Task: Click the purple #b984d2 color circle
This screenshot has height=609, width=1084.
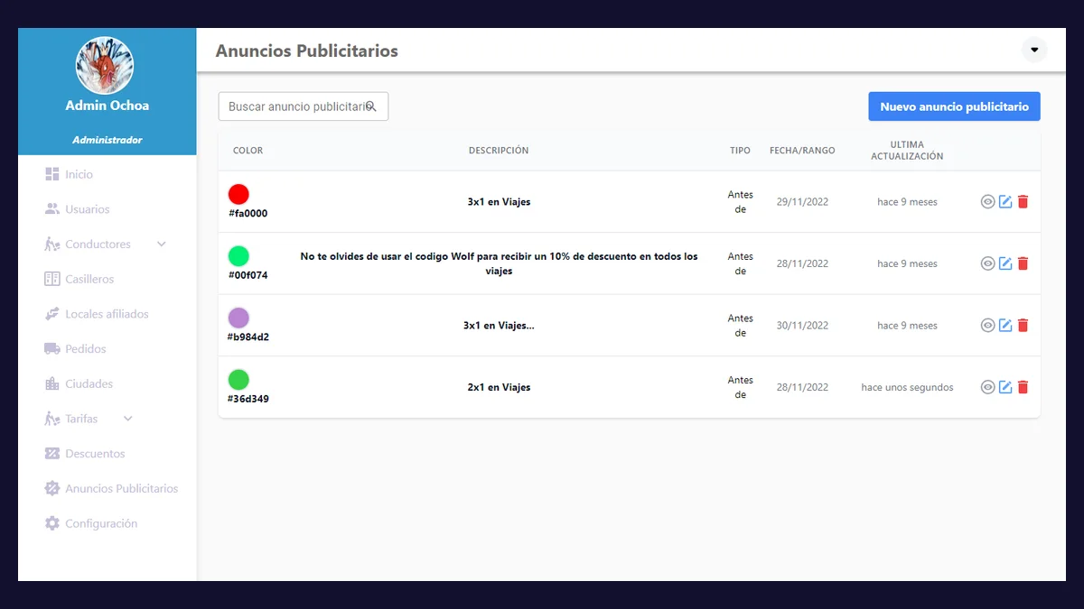Action: click(238, 318)
